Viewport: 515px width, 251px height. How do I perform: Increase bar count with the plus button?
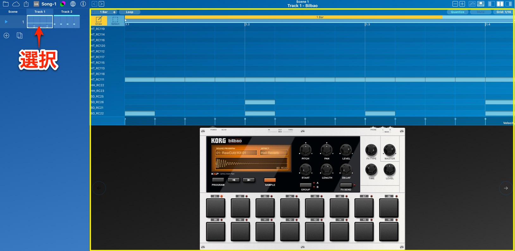(x=114, y=12)
